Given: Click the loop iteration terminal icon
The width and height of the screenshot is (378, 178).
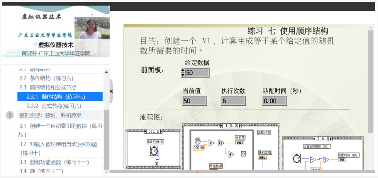Looking at the screenshot, I should pos(244,154).
